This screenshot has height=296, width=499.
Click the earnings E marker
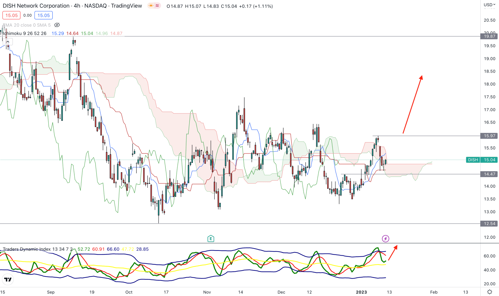click(x=211, y=238)
